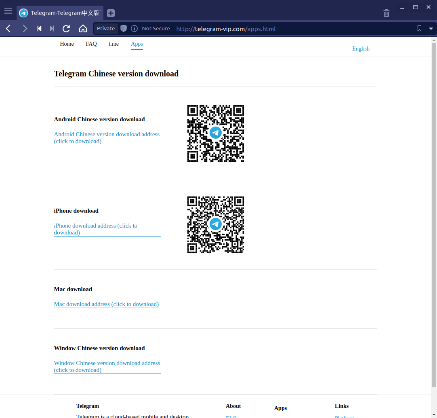Select the Telegram-Telegram中文版 tab
Viewport: 437px width, 418px height.
(x=60, y=13)
